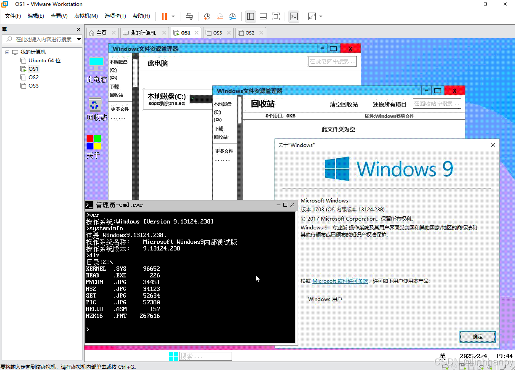
Task: Select OS3 in the library tree
Action: (29, 86)
